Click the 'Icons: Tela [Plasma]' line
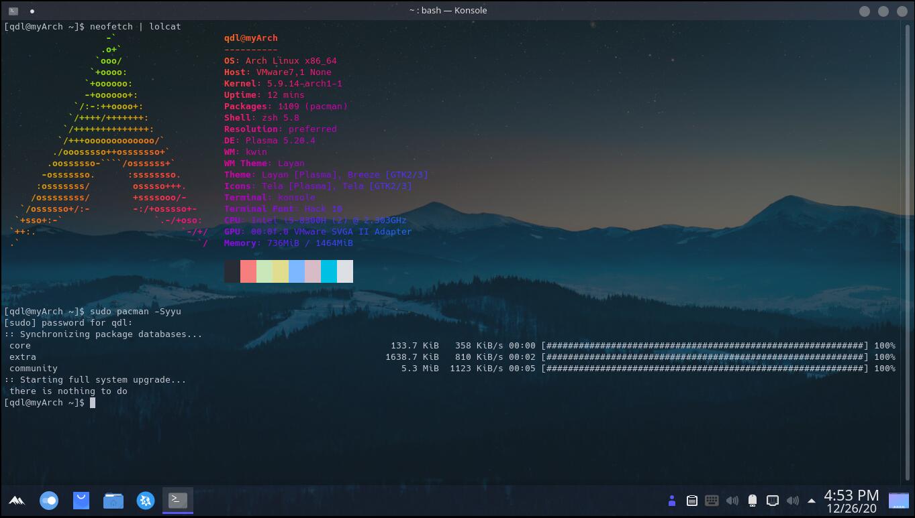This screenshot has height=518, width=915. 318,186
